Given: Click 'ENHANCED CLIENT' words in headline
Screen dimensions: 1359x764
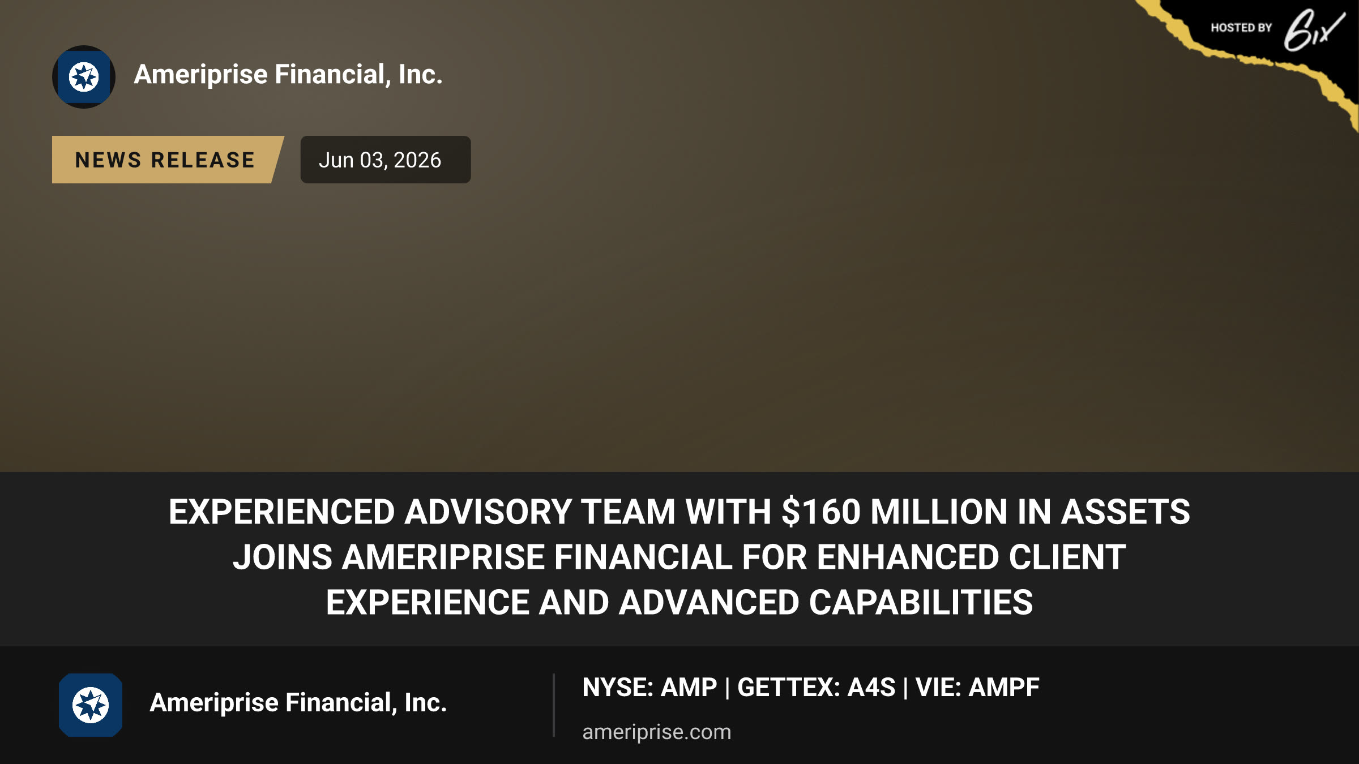Looking at the screenshot, I should tap(971, 557).
